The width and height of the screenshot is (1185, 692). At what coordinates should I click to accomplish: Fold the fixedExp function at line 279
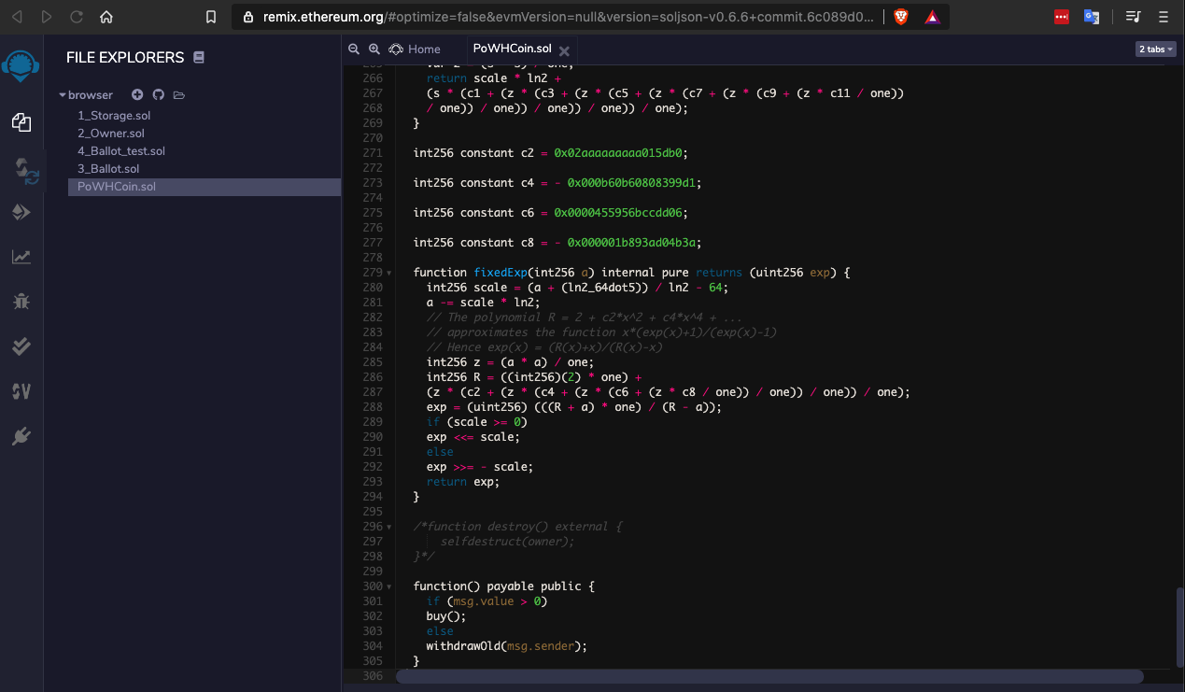[388, 273]
